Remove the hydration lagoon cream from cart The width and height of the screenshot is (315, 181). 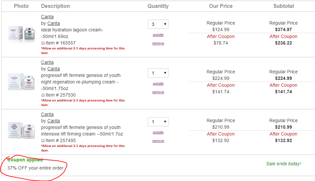click(x=158, y=43)
